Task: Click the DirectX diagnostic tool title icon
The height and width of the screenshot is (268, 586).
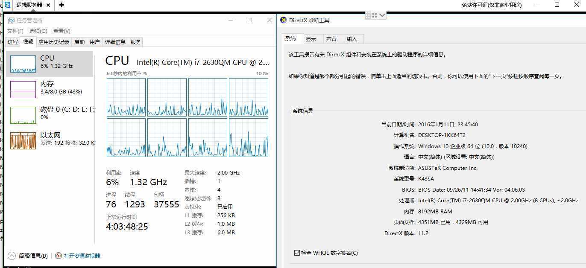Action: tap(284, 20)
